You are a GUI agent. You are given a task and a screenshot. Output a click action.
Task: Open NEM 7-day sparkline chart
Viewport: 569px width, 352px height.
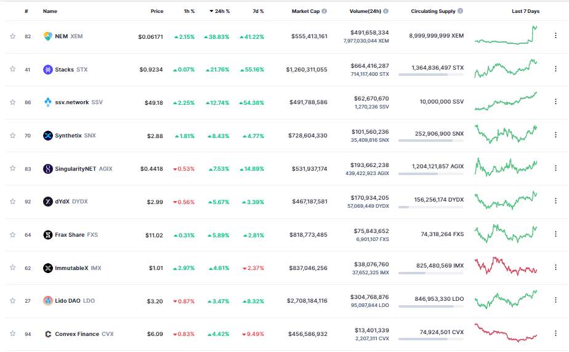(x=506, y=35)
